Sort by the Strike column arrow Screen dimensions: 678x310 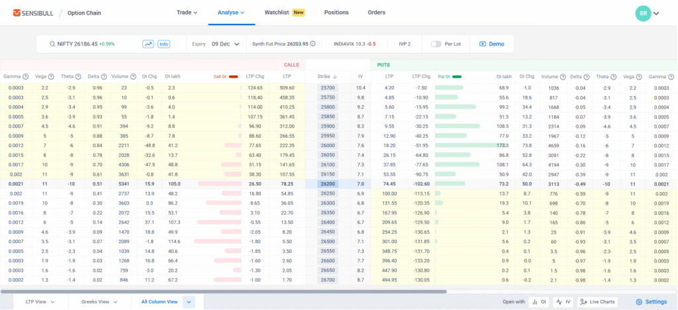[334, 77]
